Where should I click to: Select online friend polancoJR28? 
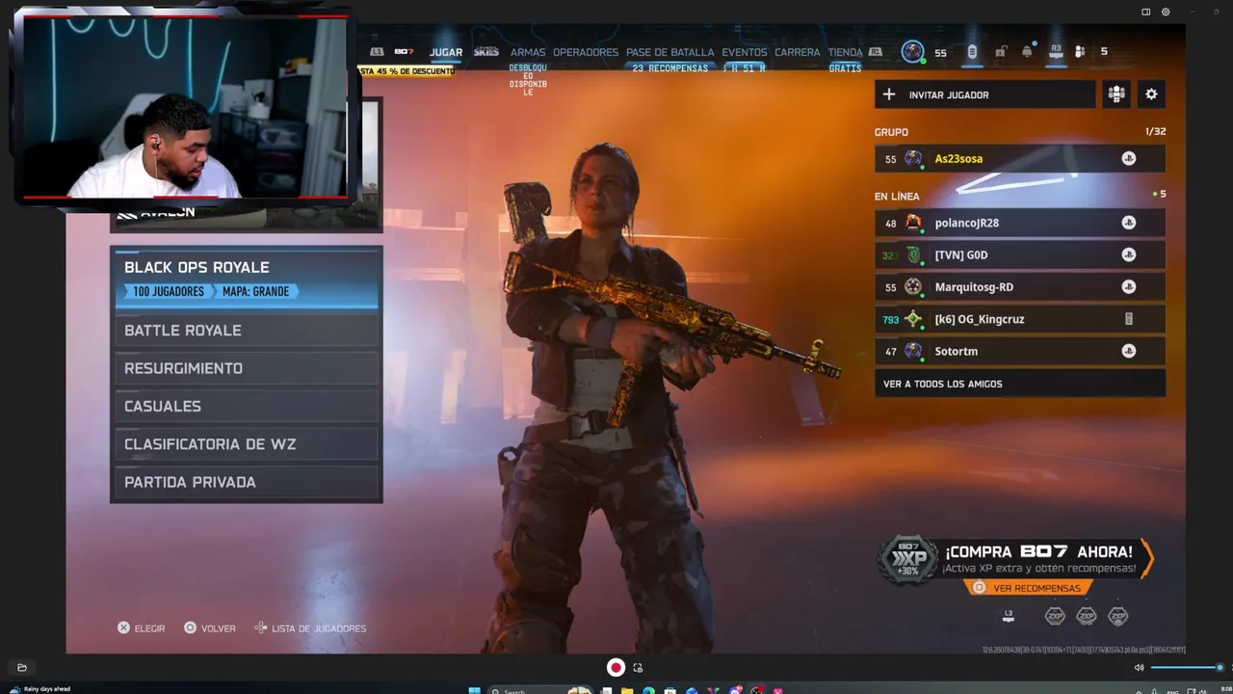click(x=1020, y=223)
